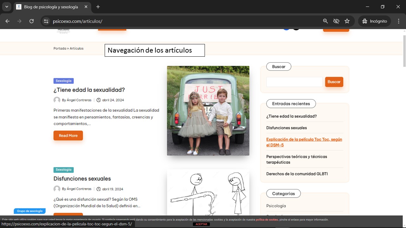Open the zoom magnifier icon in address bar
The image size is (406, 228).
[325, 21]
